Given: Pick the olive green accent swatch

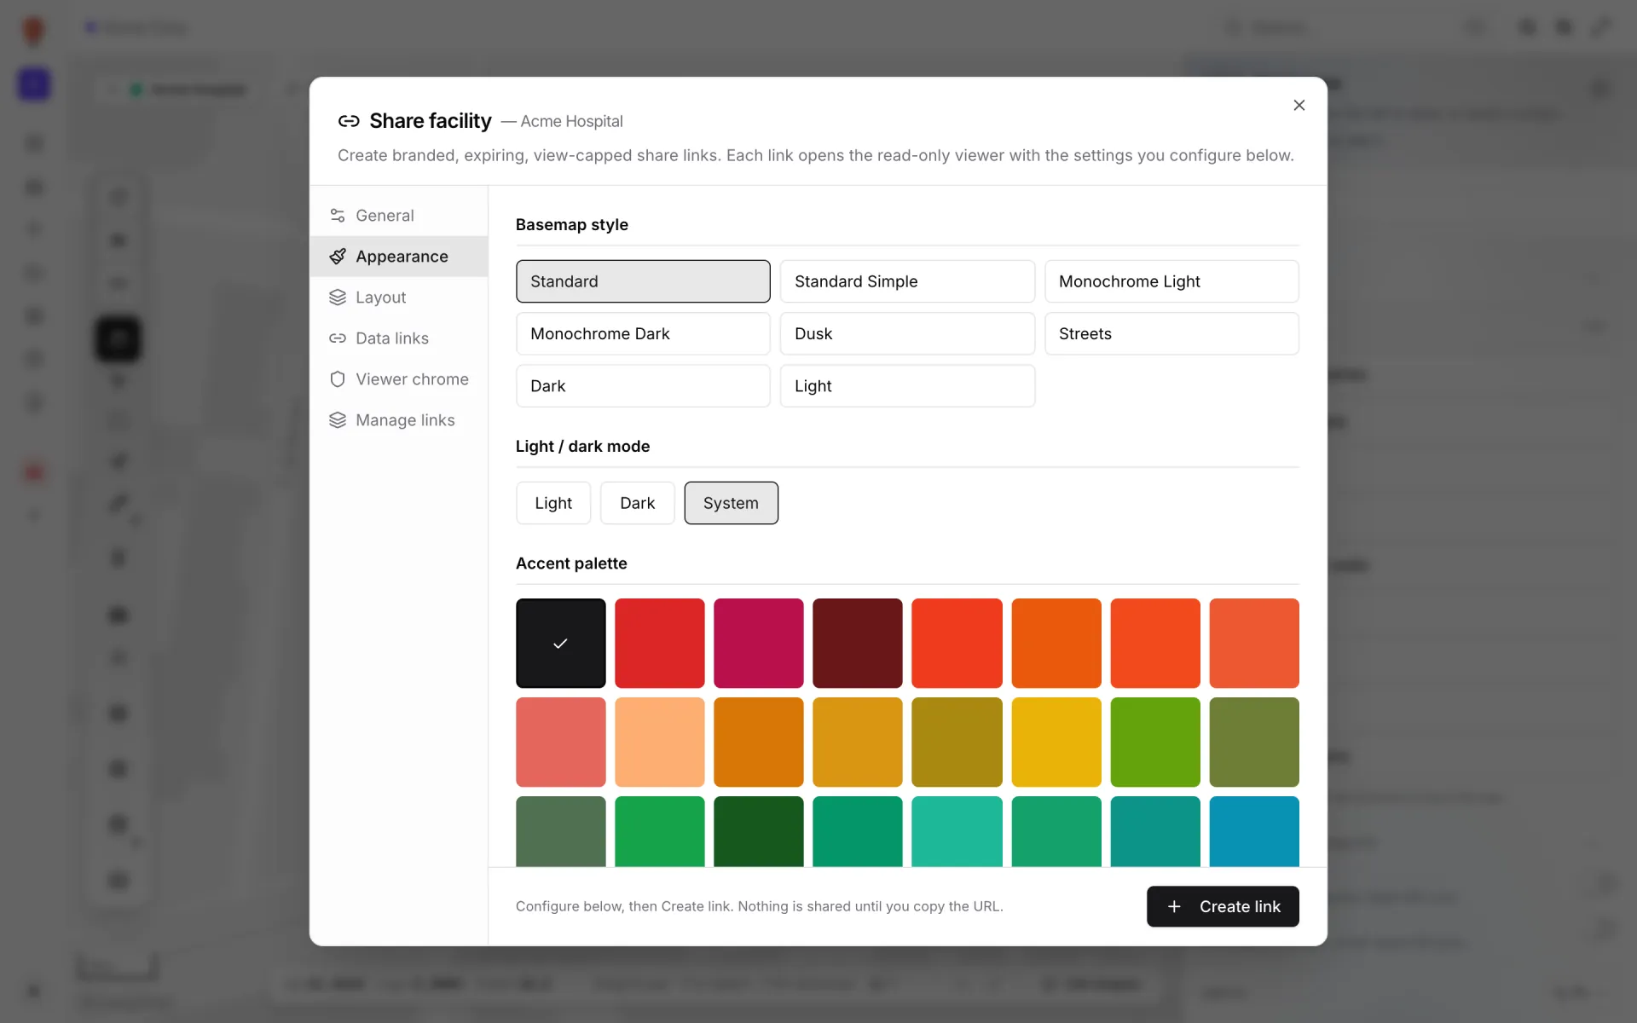Looking at the screenshot, I should point(1253,742).
